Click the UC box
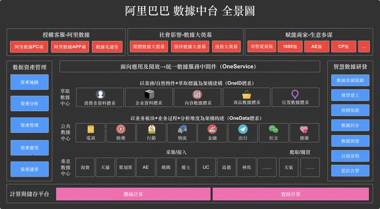380x209 pixels. pyautogui.click(x=206, y=167)
